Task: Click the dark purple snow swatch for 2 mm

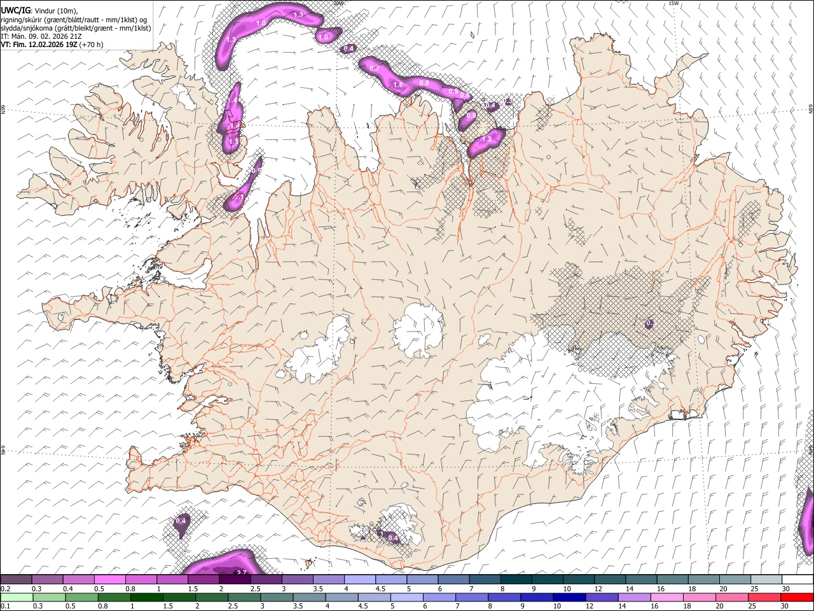Action: [235, 579]
